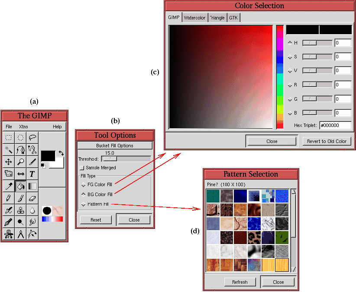
Task: Click the Threshold slider in Tool Options
Action: point(126,159)
